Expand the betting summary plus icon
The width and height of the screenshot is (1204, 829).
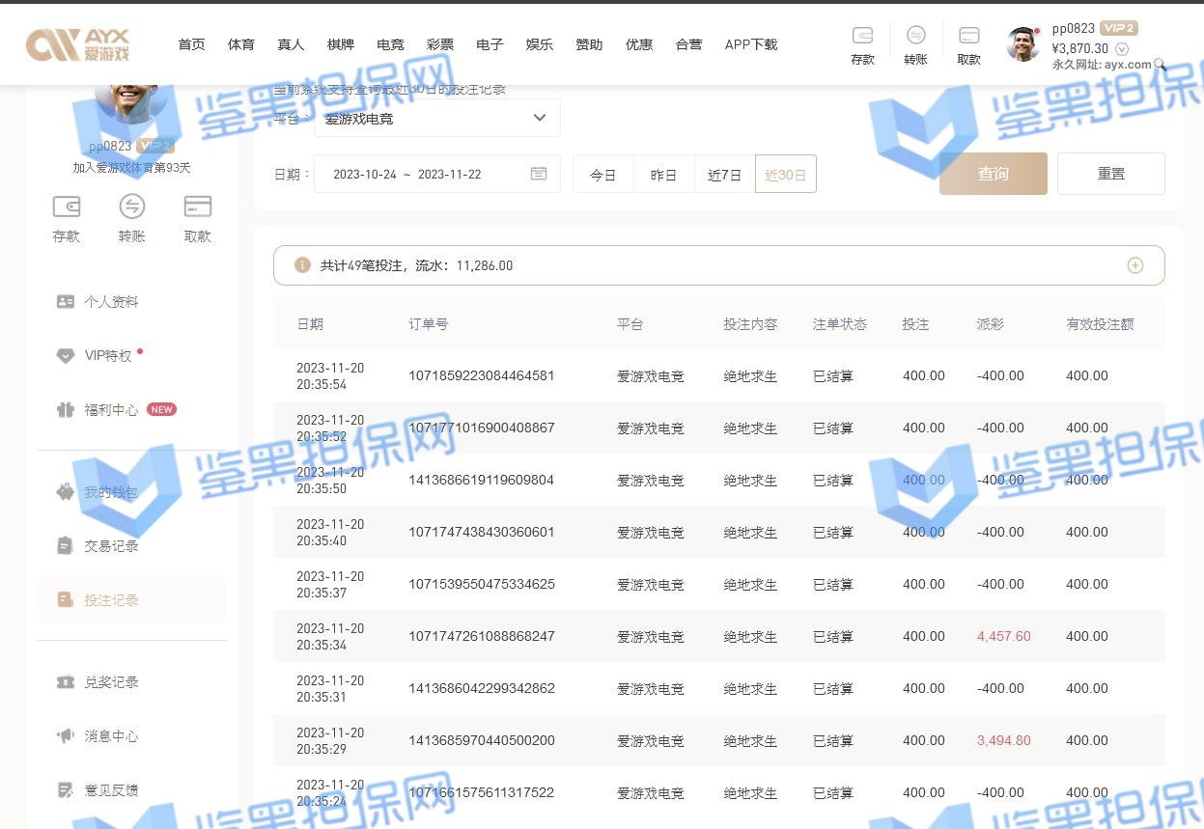coord(1134,265)
